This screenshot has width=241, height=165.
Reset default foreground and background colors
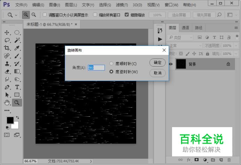coord(7,127)
